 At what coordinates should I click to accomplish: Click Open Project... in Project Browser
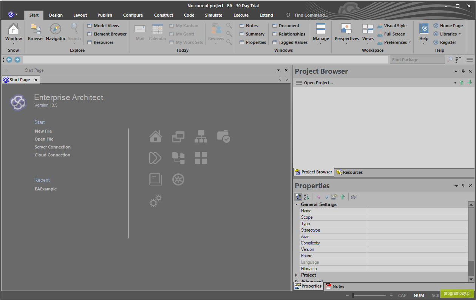(318, 83)
